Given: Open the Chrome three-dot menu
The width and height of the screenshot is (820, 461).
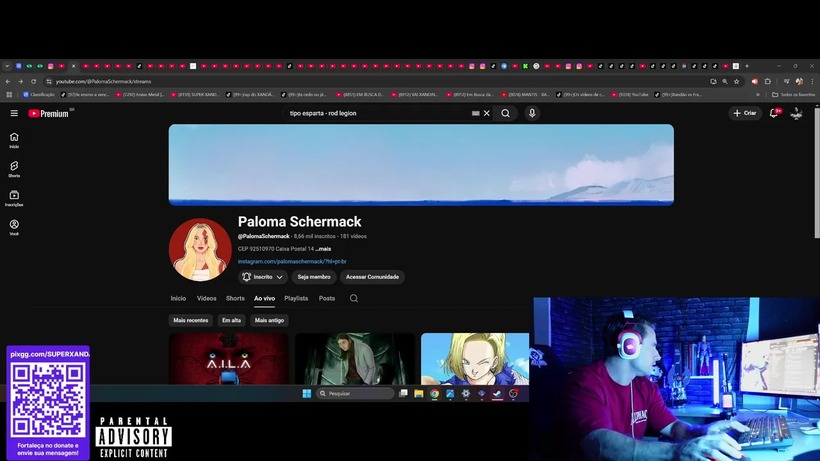Looking at the screenshot, I should pyautogui.click(x=812, y=81).
